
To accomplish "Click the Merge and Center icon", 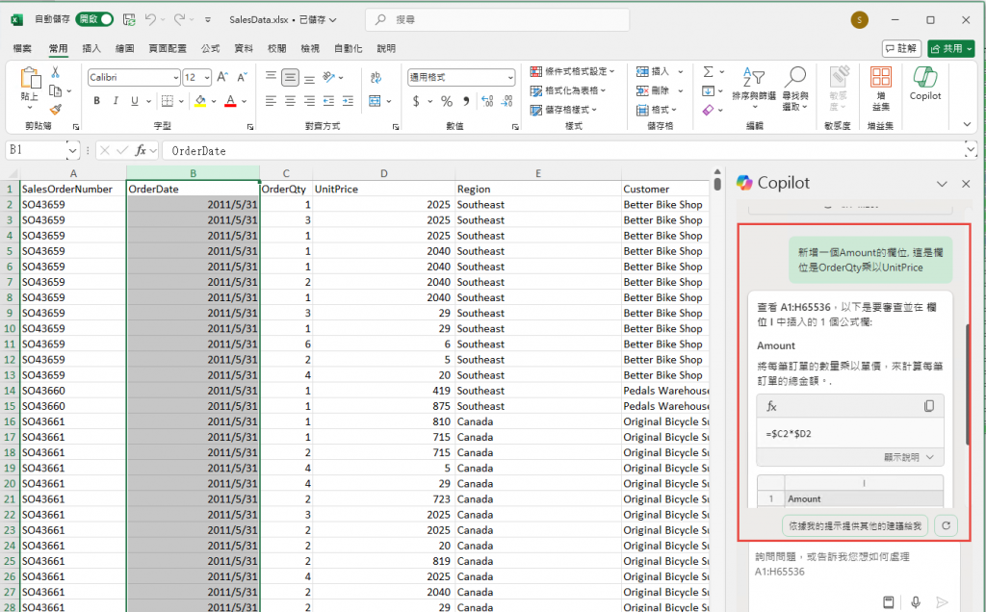I will click(375, 100).
